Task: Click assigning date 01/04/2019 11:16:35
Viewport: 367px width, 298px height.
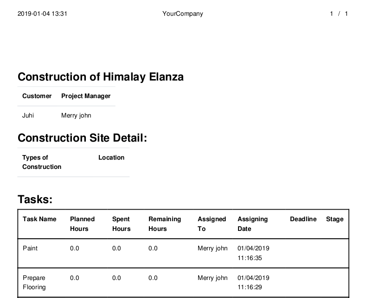Action: pyautogui.click(x=253, y=253)
